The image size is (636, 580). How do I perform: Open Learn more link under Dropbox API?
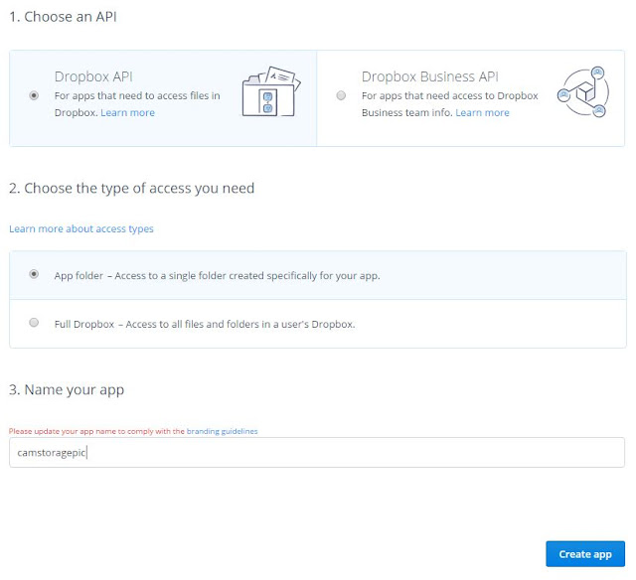(128, 112)
